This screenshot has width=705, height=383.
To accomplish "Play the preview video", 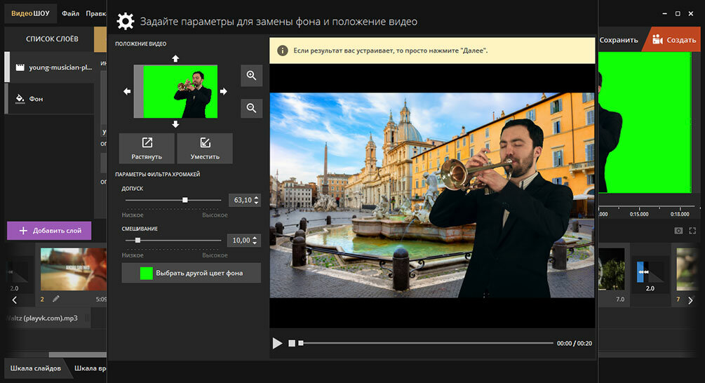I will [x=277, y=344].
